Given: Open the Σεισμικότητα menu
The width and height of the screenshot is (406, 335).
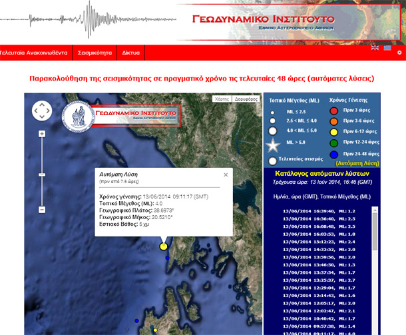Looking at the screenshot, I should click(x=95, y=53).
